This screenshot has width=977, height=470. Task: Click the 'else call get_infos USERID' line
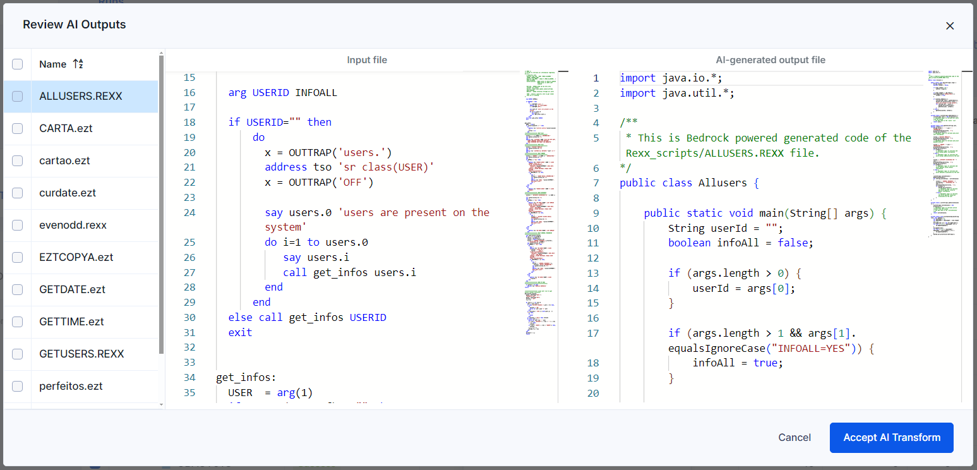click(x=307, y=317)
